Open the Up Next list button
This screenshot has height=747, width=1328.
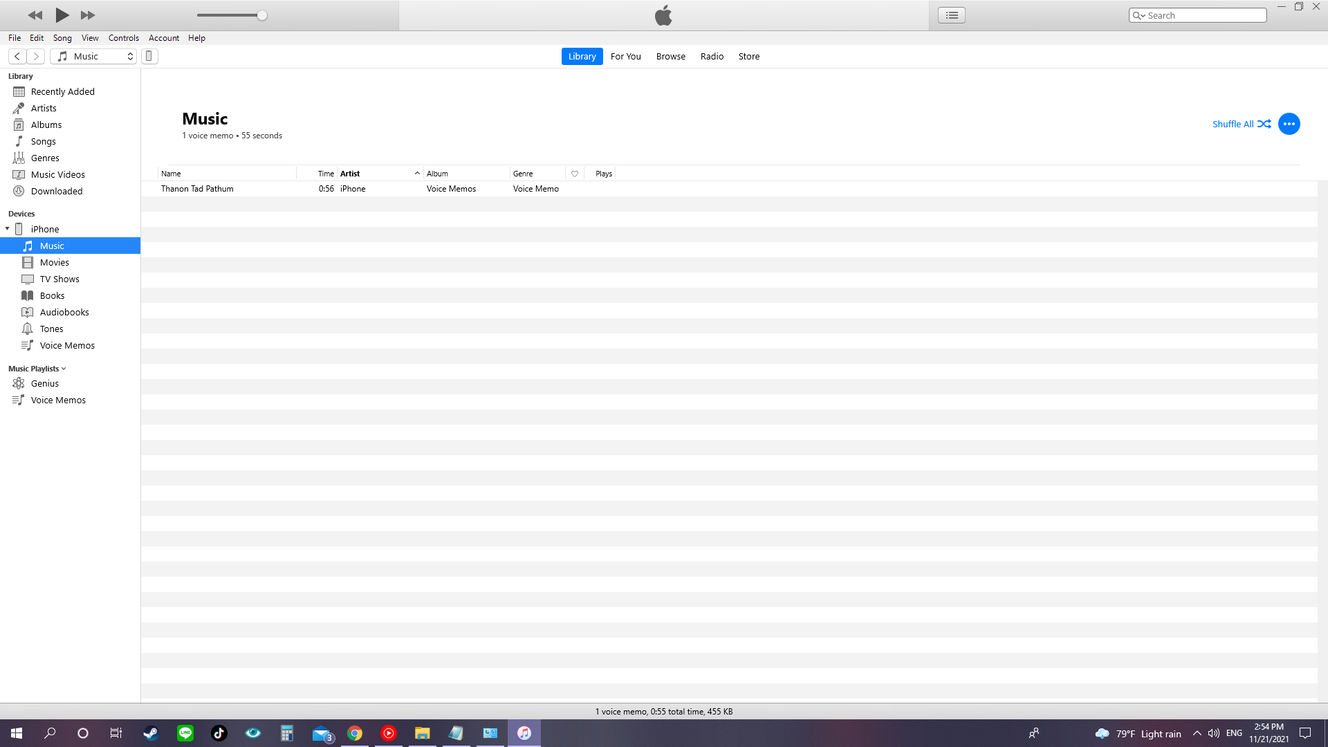pyautogui.click(x=952, y=15)
